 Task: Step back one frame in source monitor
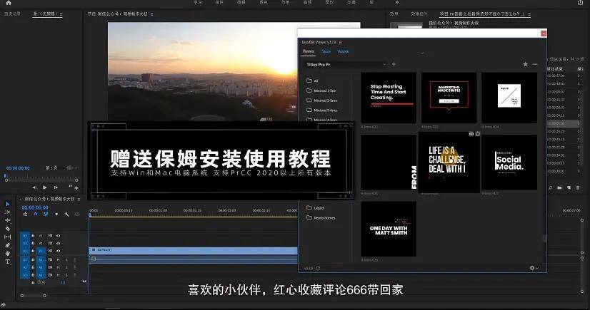pyautogui.click(x=34, y=187)
